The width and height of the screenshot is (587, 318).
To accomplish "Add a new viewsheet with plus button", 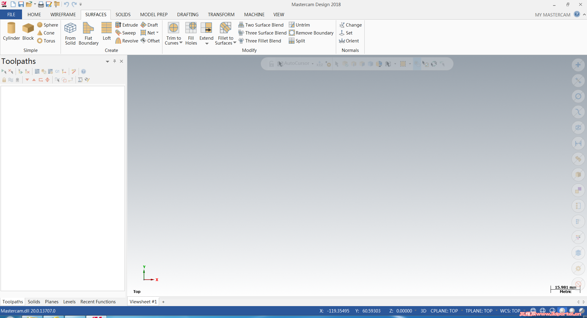I will coord(163,302).
